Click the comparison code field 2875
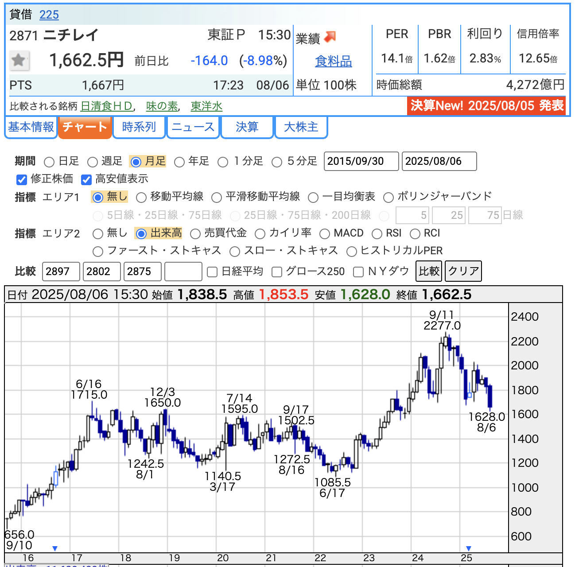This screenshot has height=567, width=575. tap(143, 272)
